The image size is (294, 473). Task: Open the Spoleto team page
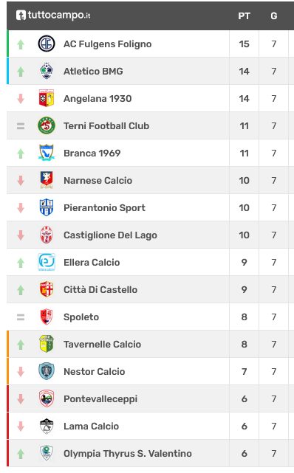(x=81, y=317)
